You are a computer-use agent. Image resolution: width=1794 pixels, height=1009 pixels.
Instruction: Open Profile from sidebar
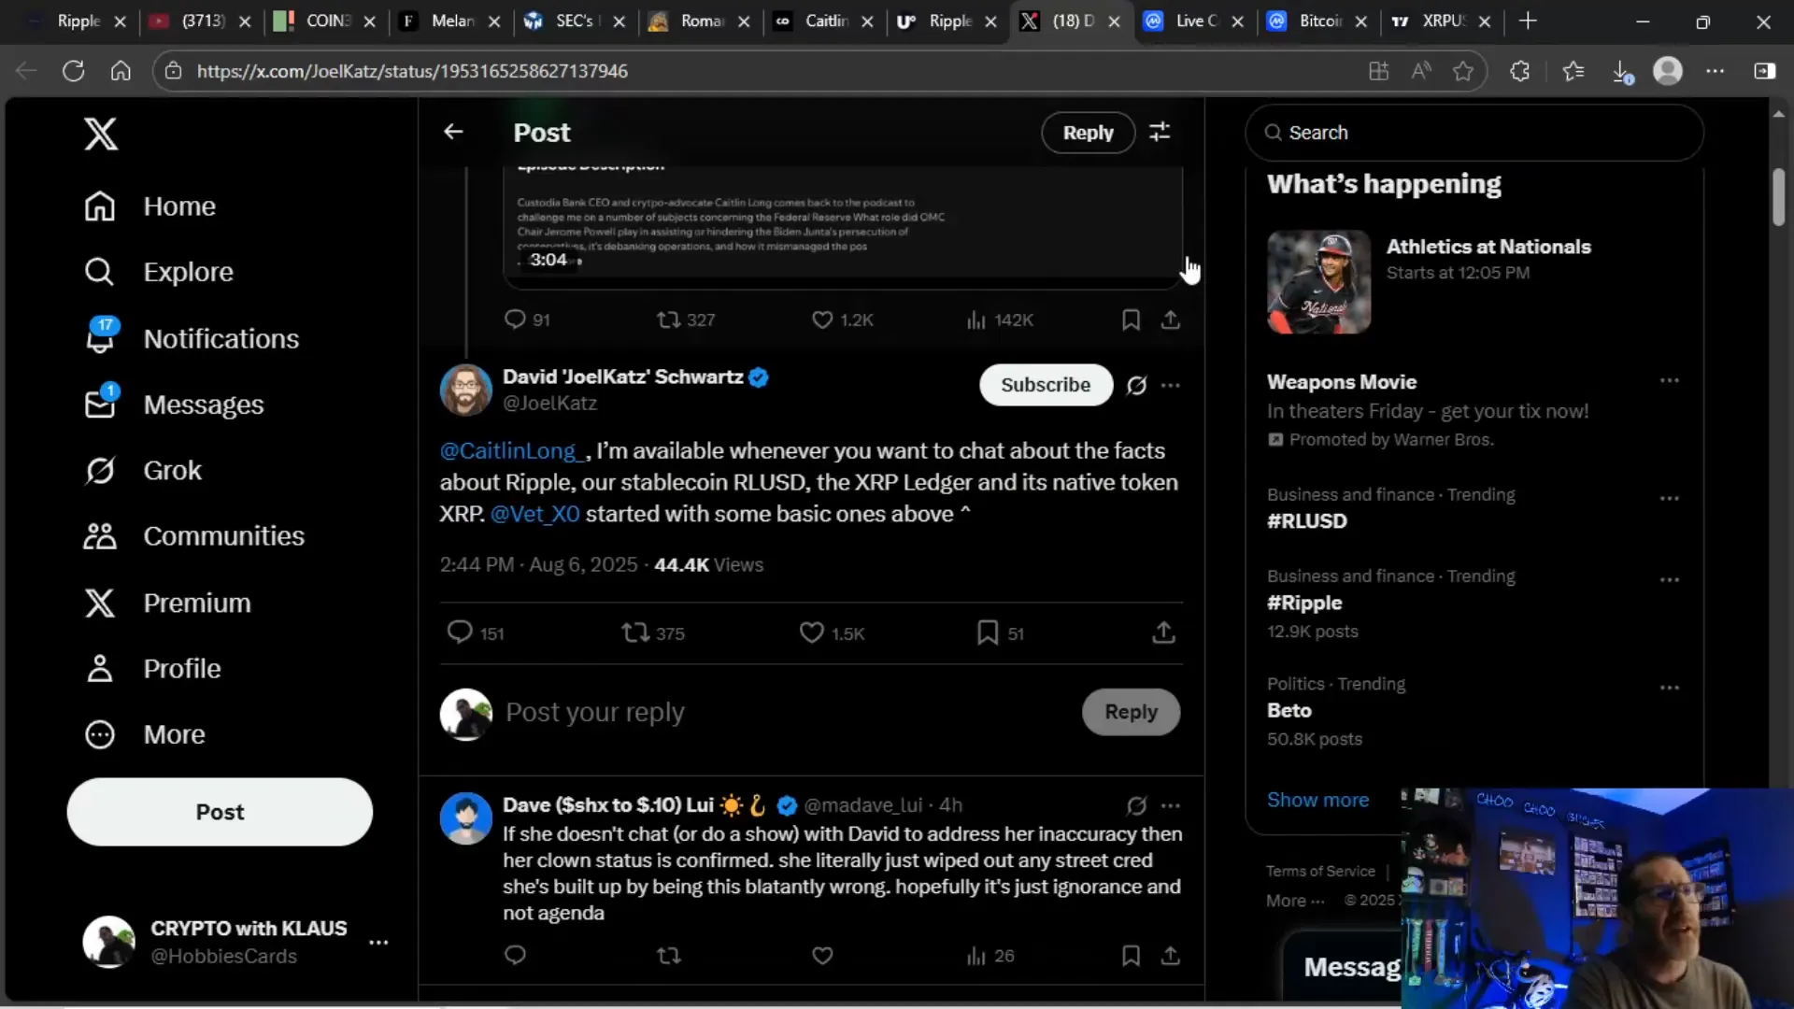pos(152,669)
